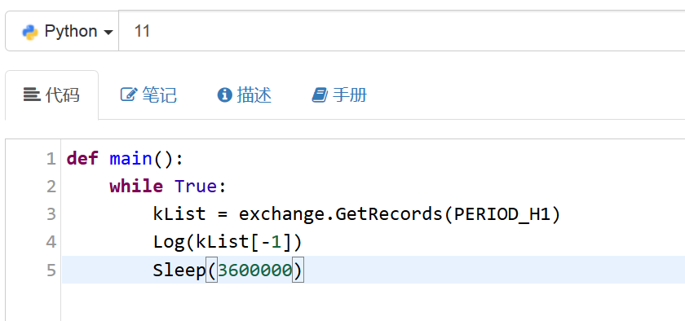This screenshot has height=321, width=685.
Task: Click the book icon beside 手册
Action: tap(320, 95)
